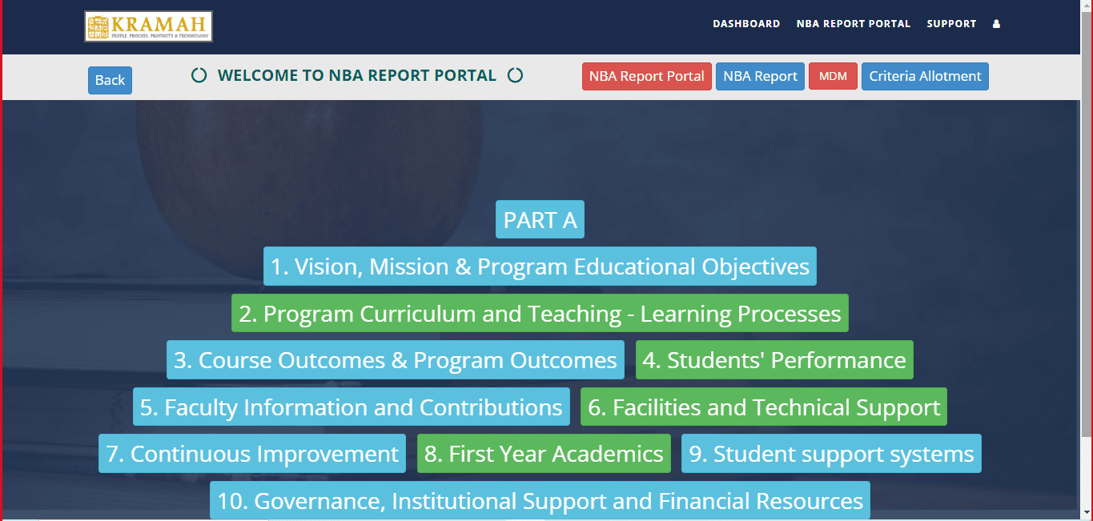This screenshot has width=1093, height=521.
Task: Click the Kramah logo
Action: pyautogui.click(x=148, y=26)
